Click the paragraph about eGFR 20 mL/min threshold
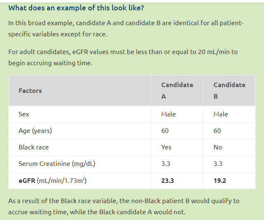264x220 pixels. (123, 57)
